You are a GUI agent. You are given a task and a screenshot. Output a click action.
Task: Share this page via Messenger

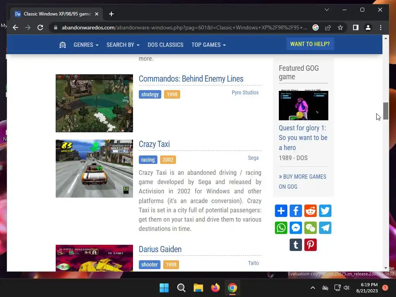tap(296, 228)
